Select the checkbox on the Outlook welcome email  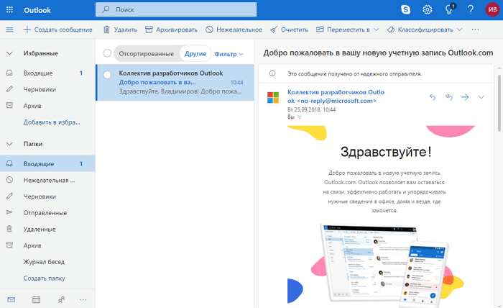[108, 74]
